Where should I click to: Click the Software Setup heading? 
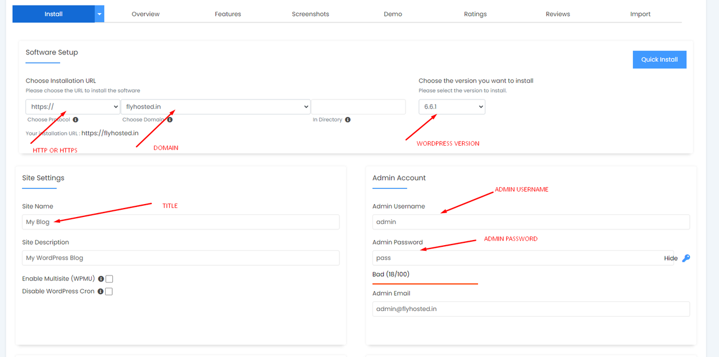click(x=52, y=52)
